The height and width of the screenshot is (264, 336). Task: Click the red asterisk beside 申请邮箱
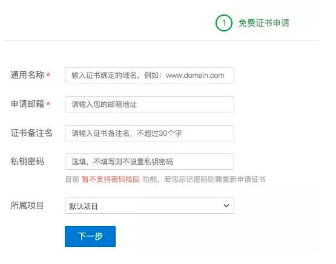pos(48,104)
